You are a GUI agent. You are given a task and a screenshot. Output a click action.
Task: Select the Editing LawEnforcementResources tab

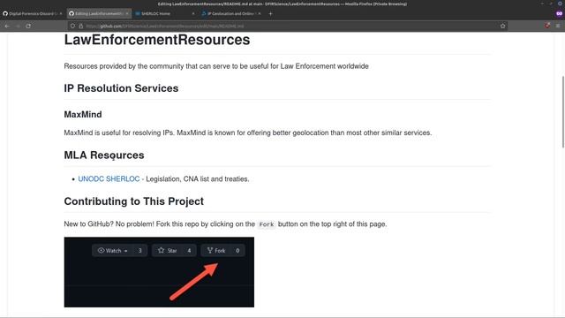(x=99, y=14)
